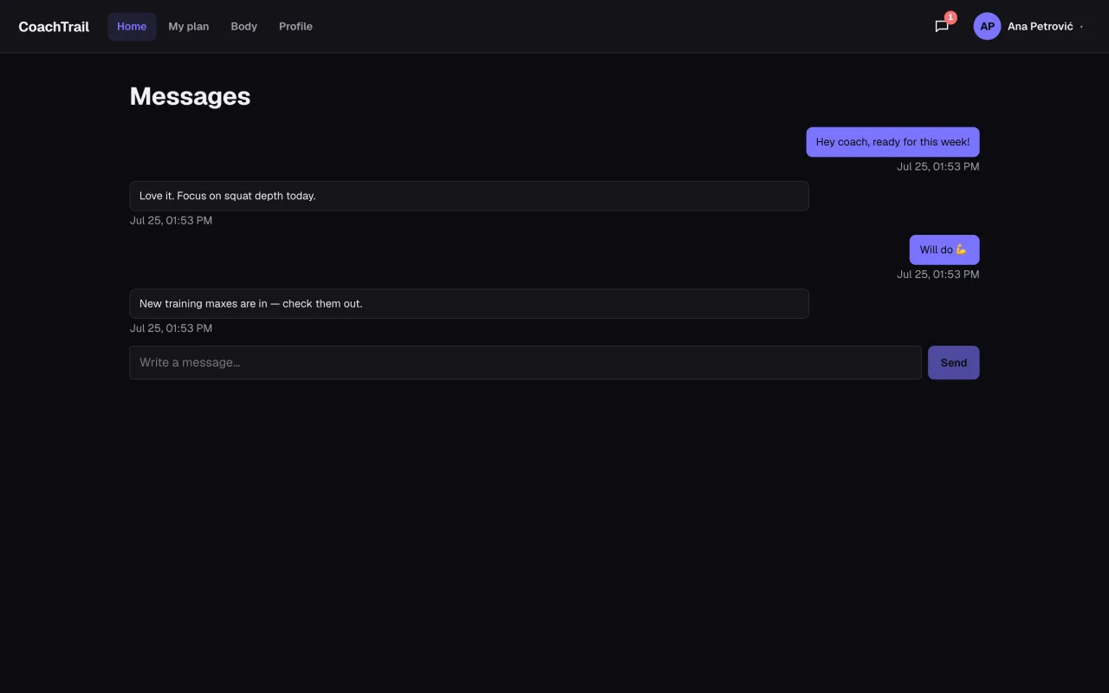1109x693 pixels.
Task: Expand the user menu caret
Action: click(x=1082, y=27)
